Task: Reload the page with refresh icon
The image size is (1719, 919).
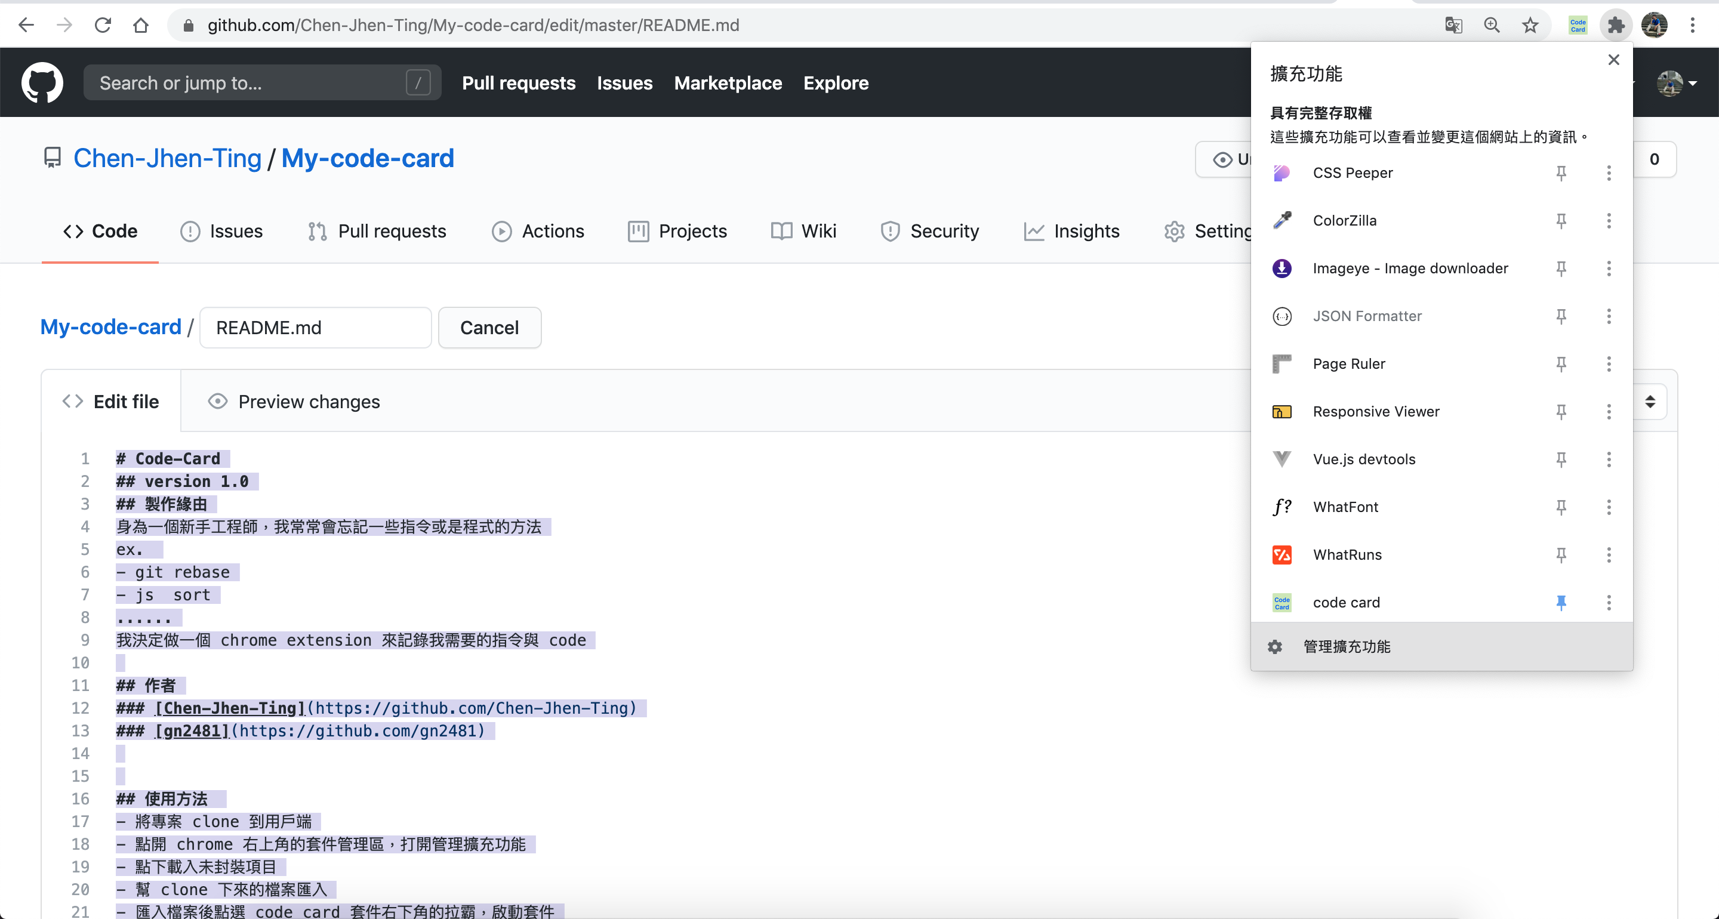Action: pyautogui.click(x=103, y=25)
